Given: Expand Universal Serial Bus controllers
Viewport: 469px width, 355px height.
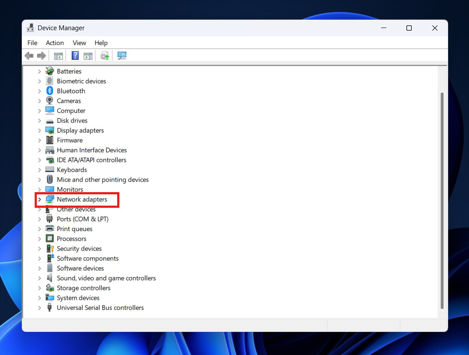Looking at the screenshot, I should 39,308.
